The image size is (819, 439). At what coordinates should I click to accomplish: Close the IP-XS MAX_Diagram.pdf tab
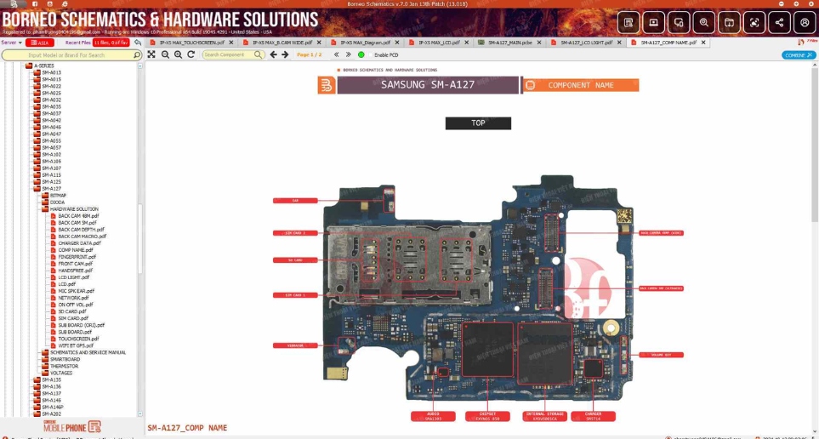(x=397, y=43)
